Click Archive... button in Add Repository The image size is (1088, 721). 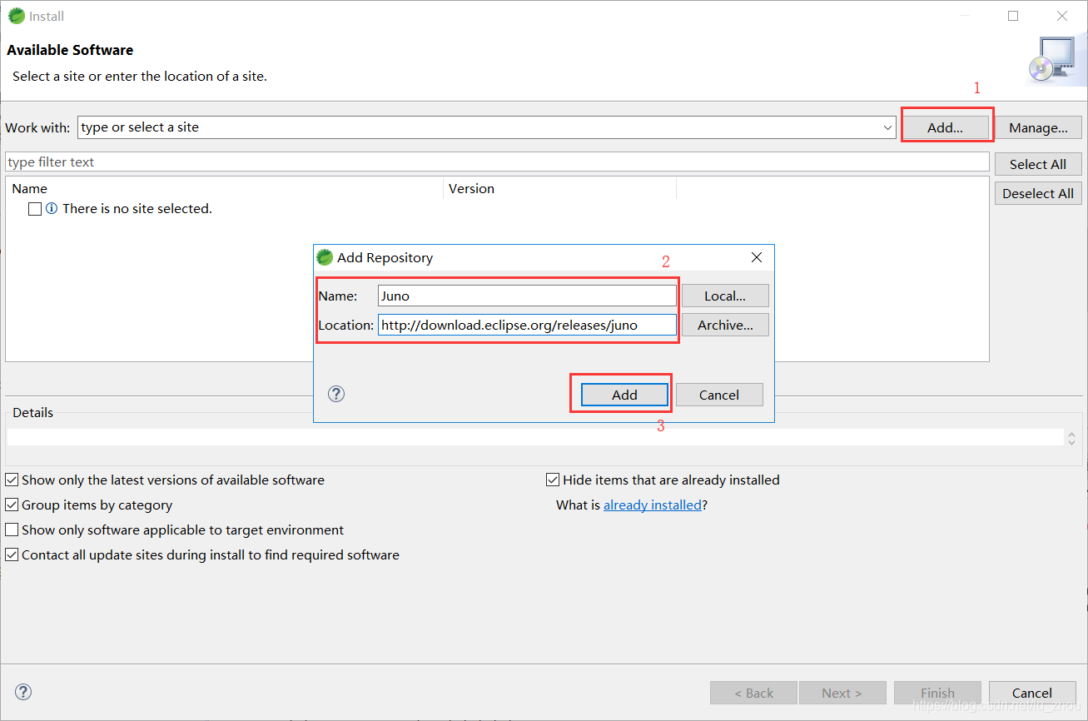(725, 325)
